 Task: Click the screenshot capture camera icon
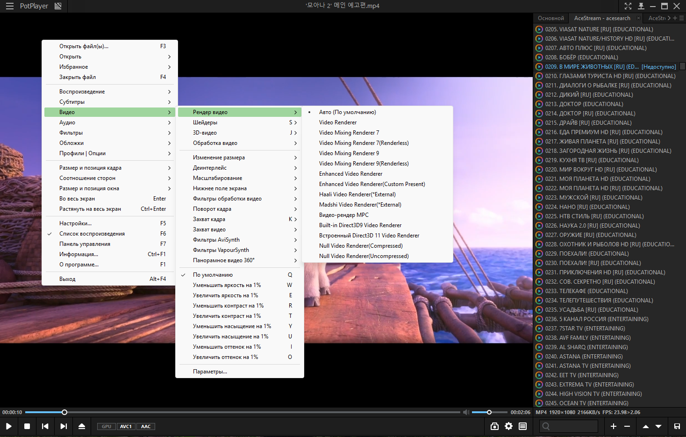tap(494, 426)
